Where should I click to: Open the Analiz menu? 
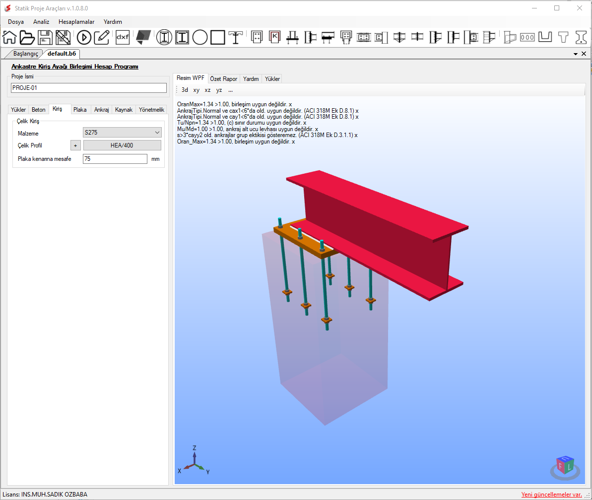tap(41, 22)
